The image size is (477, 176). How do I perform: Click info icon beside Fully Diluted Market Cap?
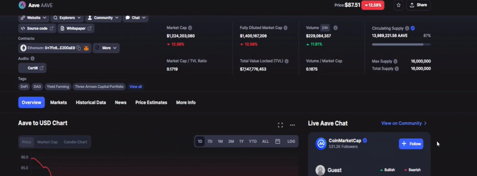(x=286, y=28)
